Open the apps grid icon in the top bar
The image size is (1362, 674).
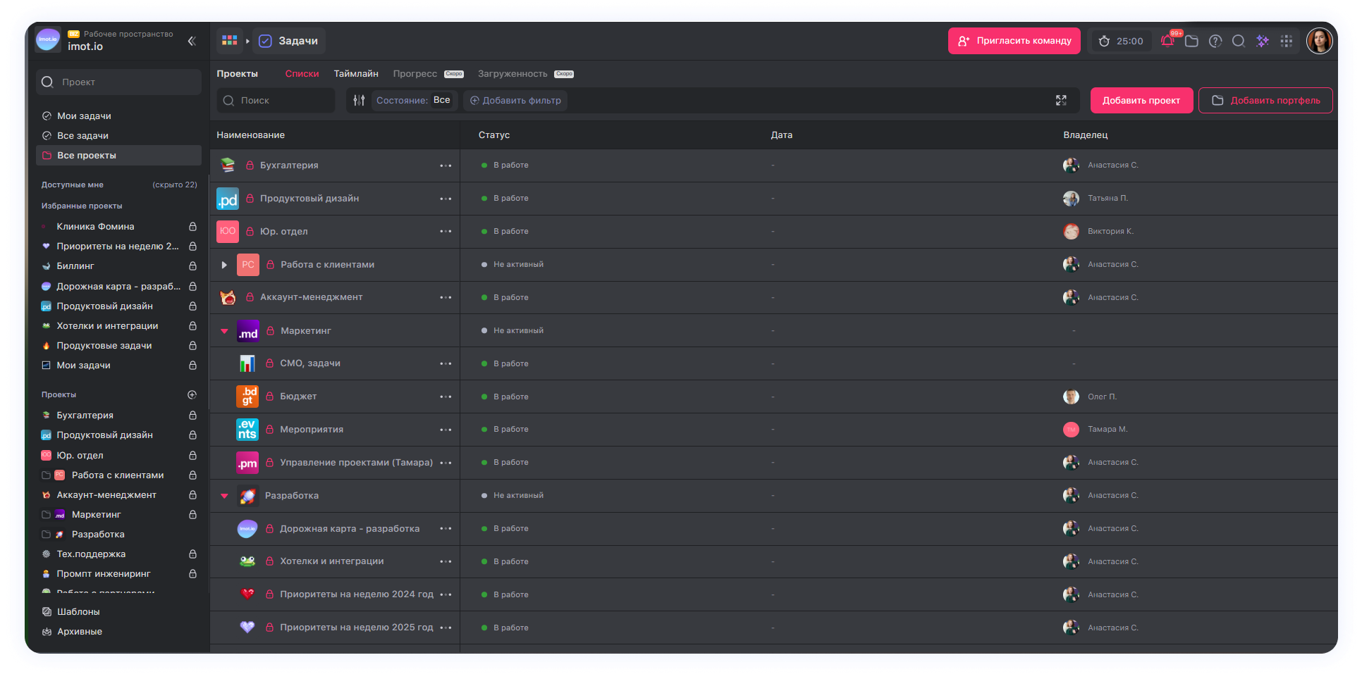click(x=1287, y=41)
